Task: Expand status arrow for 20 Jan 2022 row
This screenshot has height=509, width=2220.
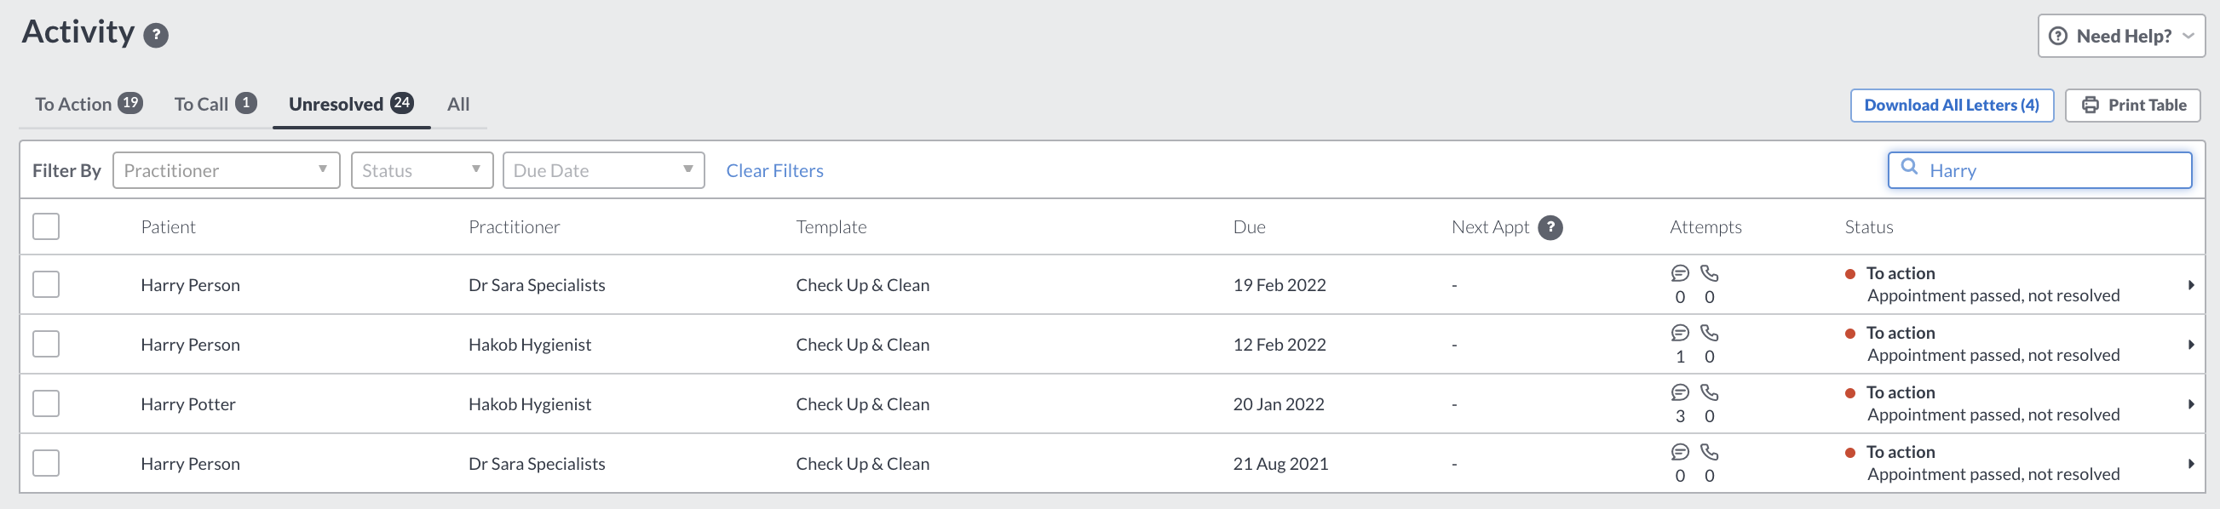Action: 2191,404
